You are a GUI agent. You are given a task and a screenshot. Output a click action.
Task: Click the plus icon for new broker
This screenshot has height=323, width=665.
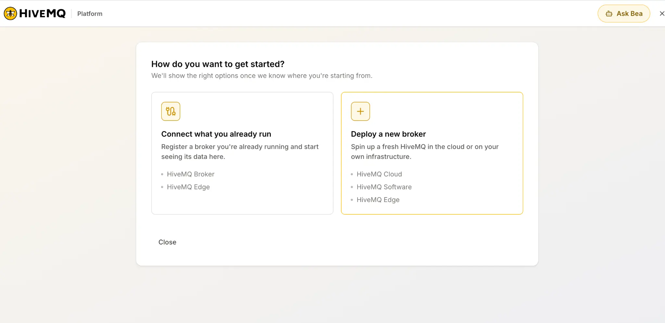click(360, 111)
